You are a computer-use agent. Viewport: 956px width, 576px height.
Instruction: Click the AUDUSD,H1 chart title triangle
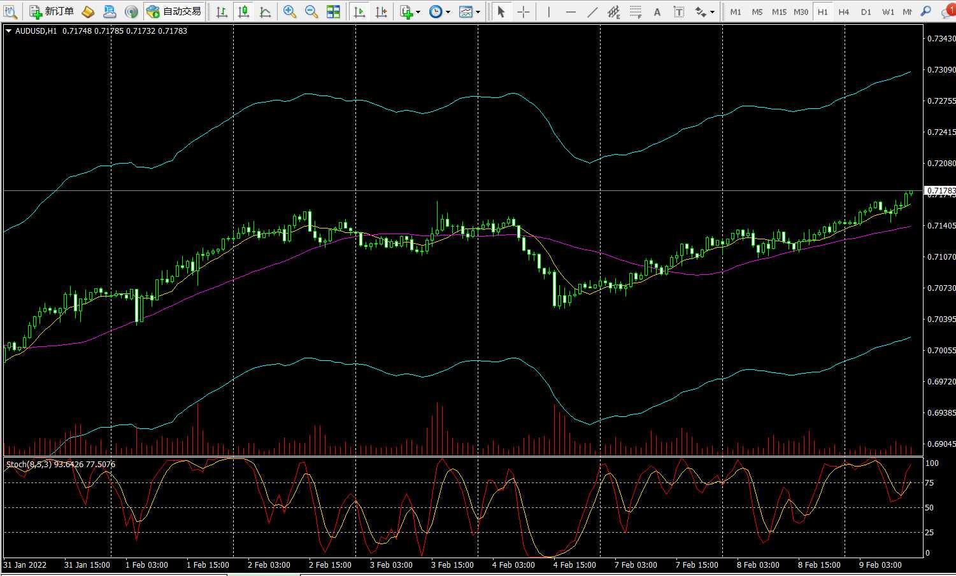[9, 31]
